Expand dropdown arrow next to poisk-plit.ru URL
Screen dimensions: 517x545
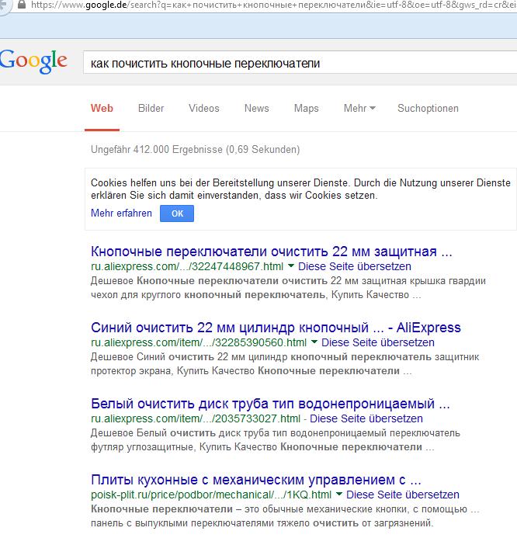pyautogui.click(x=339, y=495)
